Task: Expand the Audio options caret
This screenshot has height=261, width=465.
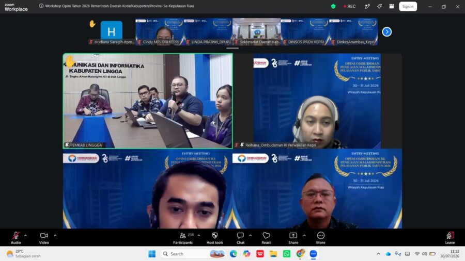Action: pos(25,236)
